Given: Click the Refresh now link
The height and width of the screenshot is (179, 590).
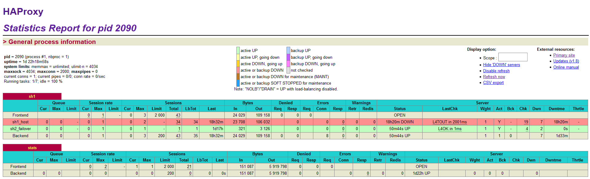Looking at the screenshot, I should (x=494, y=77).
